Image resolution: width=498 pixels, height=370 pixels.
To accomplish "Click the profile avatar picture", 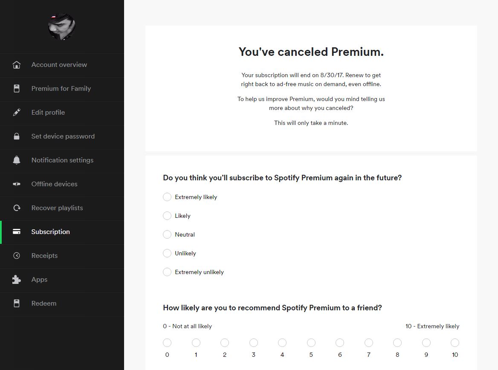I will [62, 26].
